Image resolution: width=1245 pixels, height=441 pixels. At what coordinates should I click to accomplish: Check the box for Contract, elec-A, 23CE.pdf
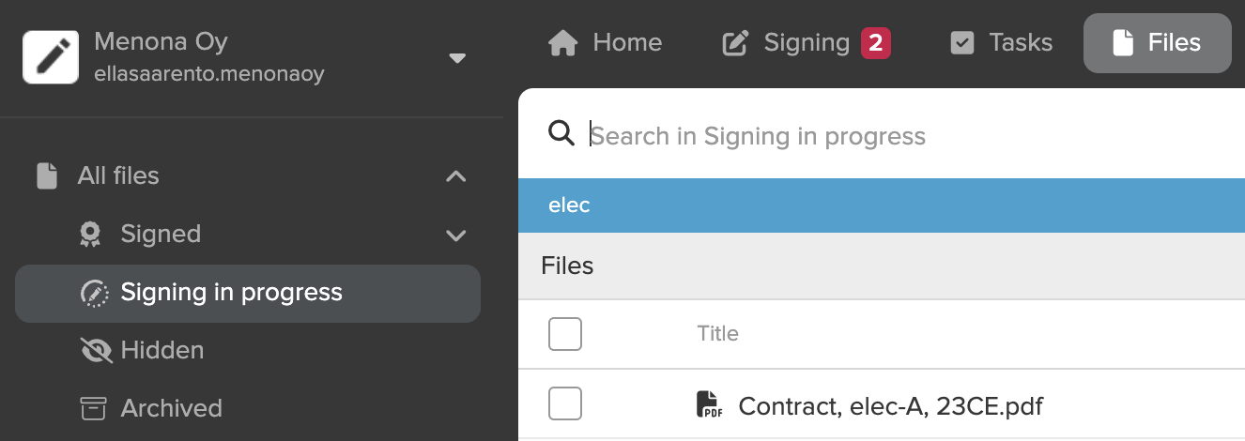pos(565,403)
